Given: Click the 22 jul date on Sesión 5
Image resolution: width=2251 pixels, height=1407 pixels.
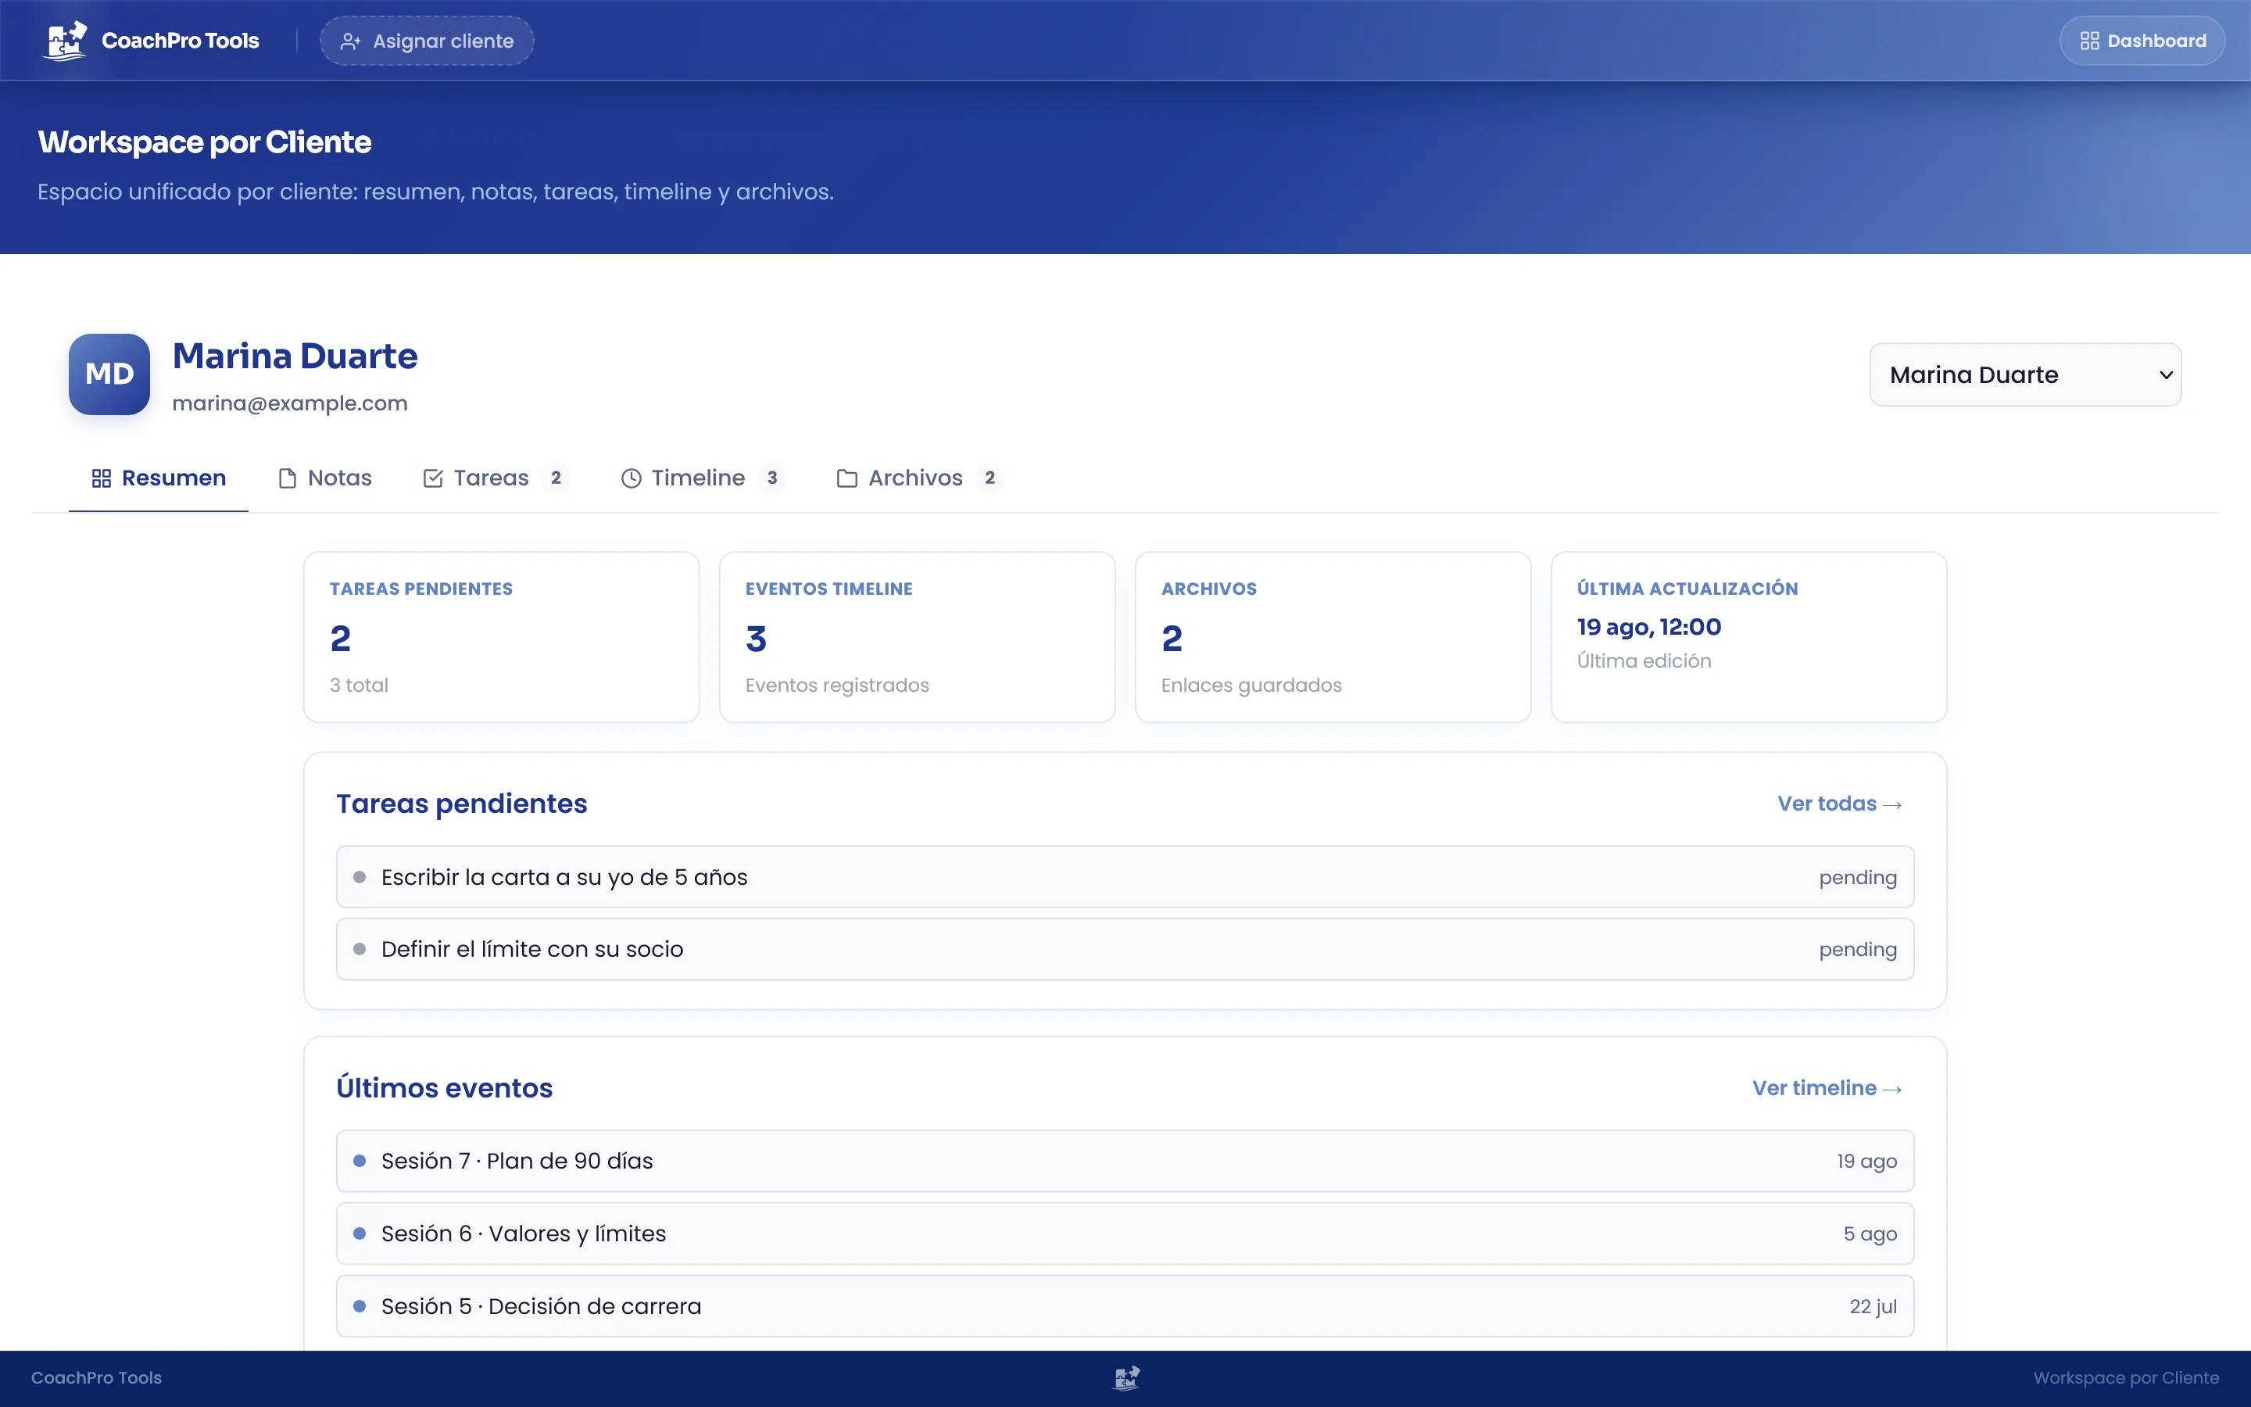Looking at the screenshot, I should [1873, 1306].
